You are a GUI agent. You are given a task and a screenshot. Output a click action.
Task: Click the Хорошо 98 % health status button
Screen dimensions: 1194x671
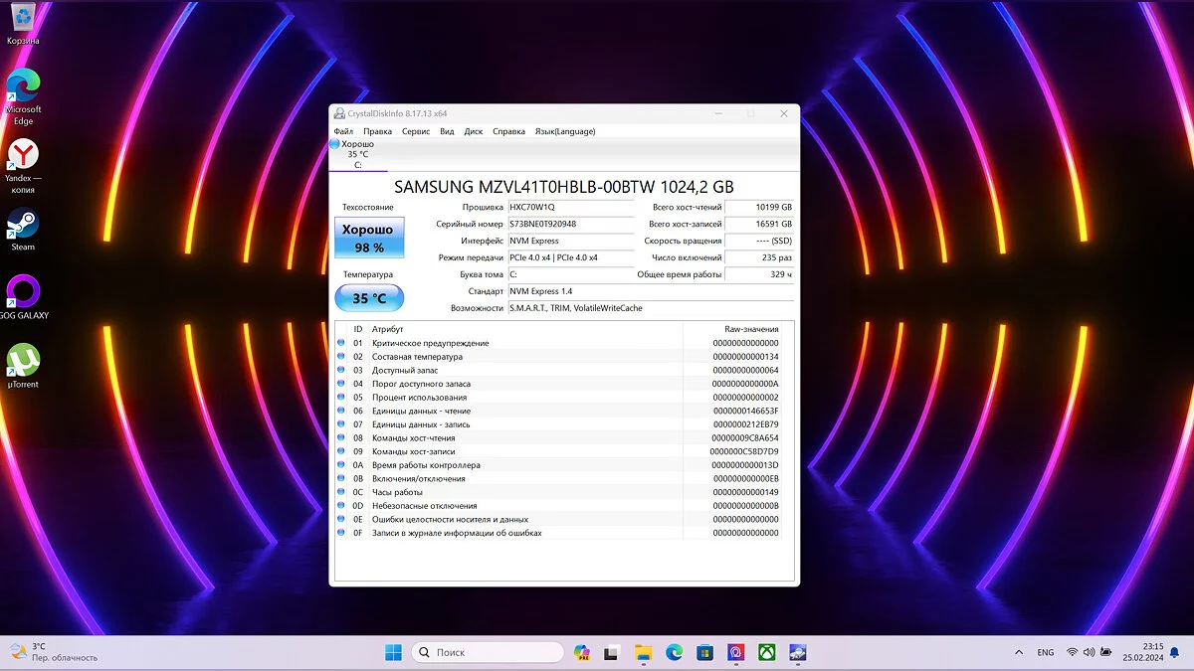tap(369, 239)
